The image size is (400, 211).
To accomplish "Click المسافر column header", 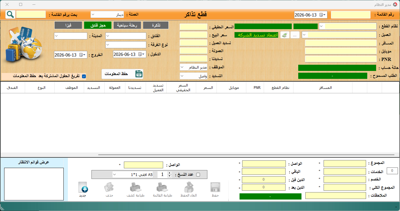I will 323,88.
